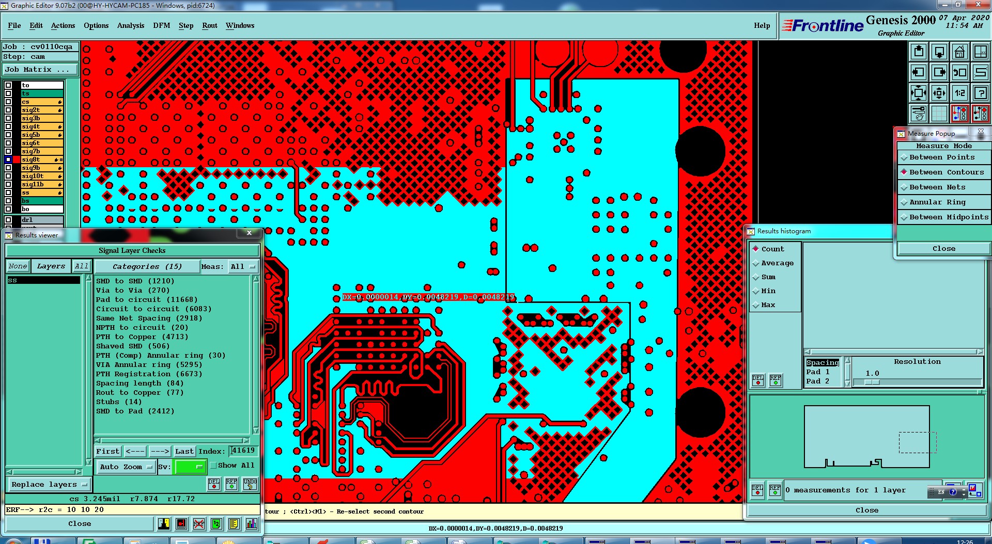
Task: Click the S-shaped line path icon
Action: pos(981,72)
